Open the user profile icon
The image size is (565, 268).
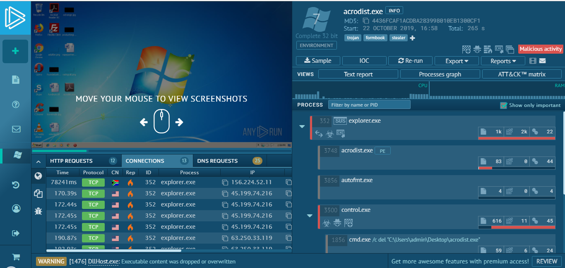click(16, 209)
